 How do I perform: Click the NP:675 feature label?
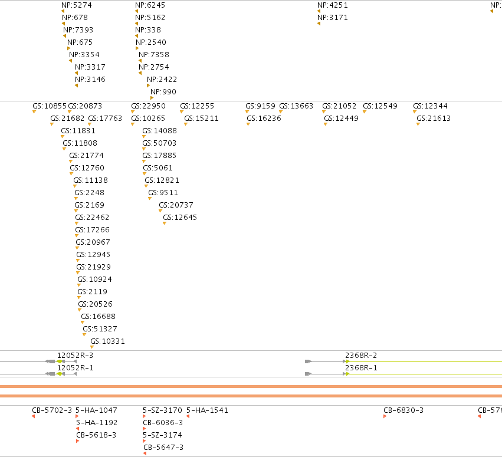(80, 42)
